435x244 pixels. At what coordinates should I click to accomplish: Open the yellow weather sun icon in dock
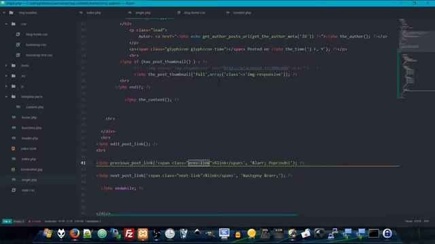pos(251,233)
